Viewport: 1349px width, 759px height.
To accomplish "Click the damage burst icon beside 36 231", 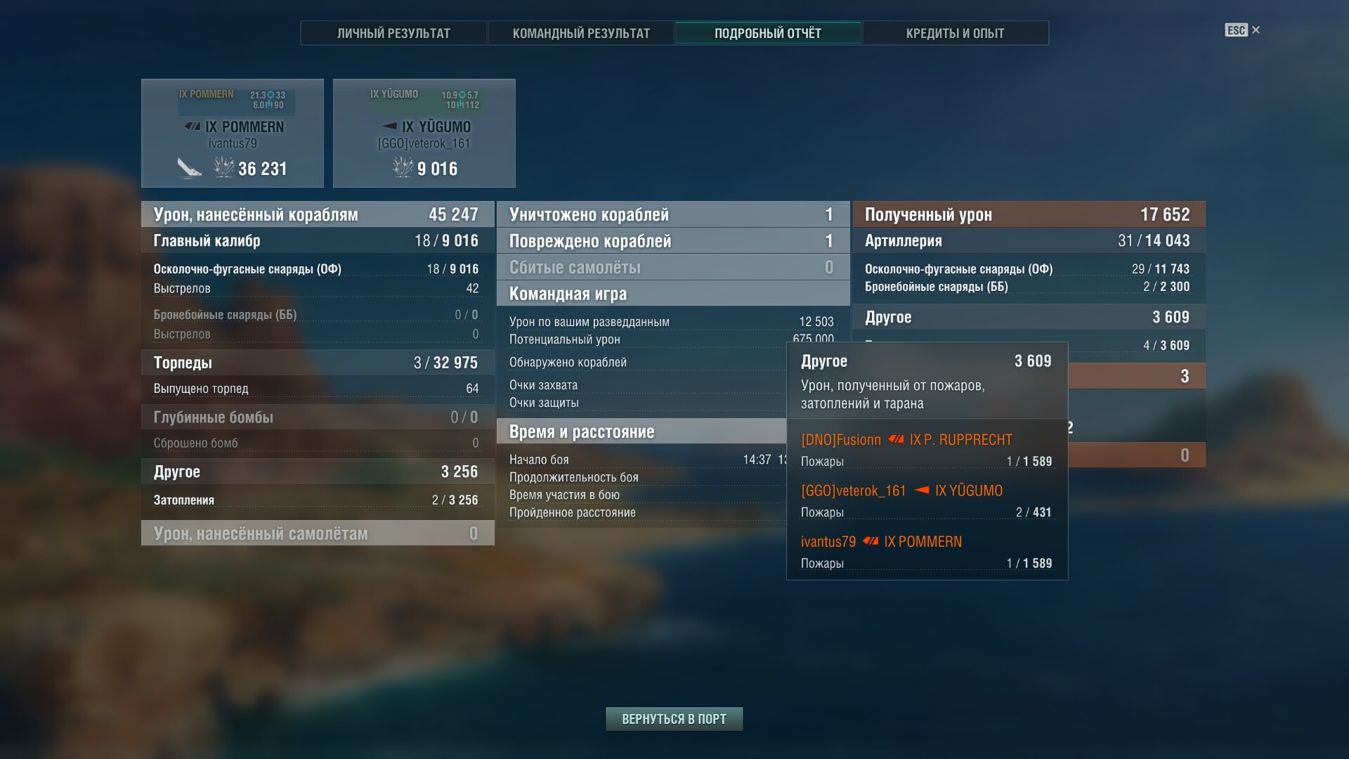I will pos(223,167).
